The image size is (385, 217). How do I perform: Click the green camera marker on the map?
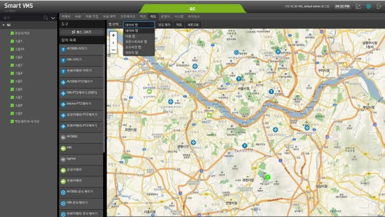click(x=267, y=177)
